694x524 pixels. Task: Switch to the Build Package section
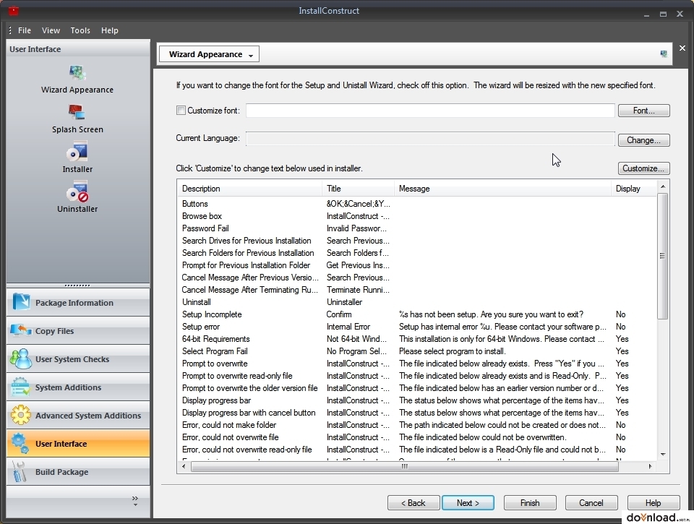point(78,472)
